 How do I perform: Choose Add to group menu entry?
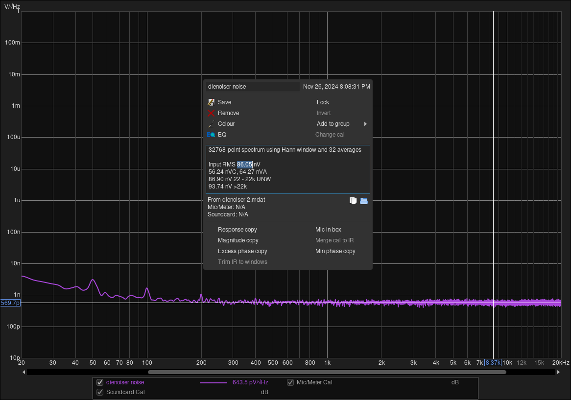[x=333, y=124]
